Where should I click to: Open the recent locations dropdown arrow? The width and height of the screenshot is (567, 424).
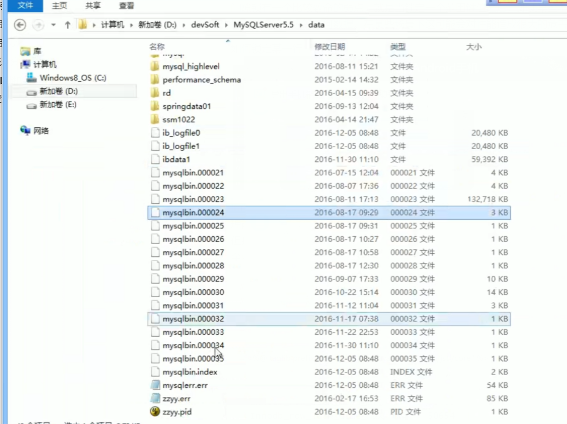click(x=54, y=25)
